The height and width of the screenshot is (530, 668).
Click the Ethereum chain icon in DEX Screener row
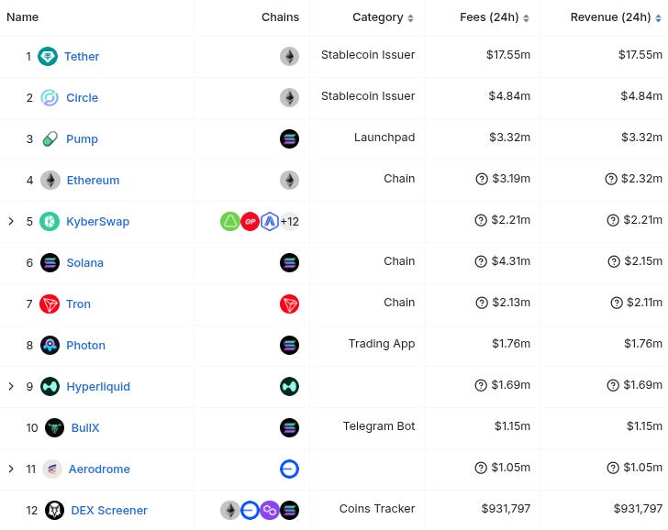tap(230, 510)
